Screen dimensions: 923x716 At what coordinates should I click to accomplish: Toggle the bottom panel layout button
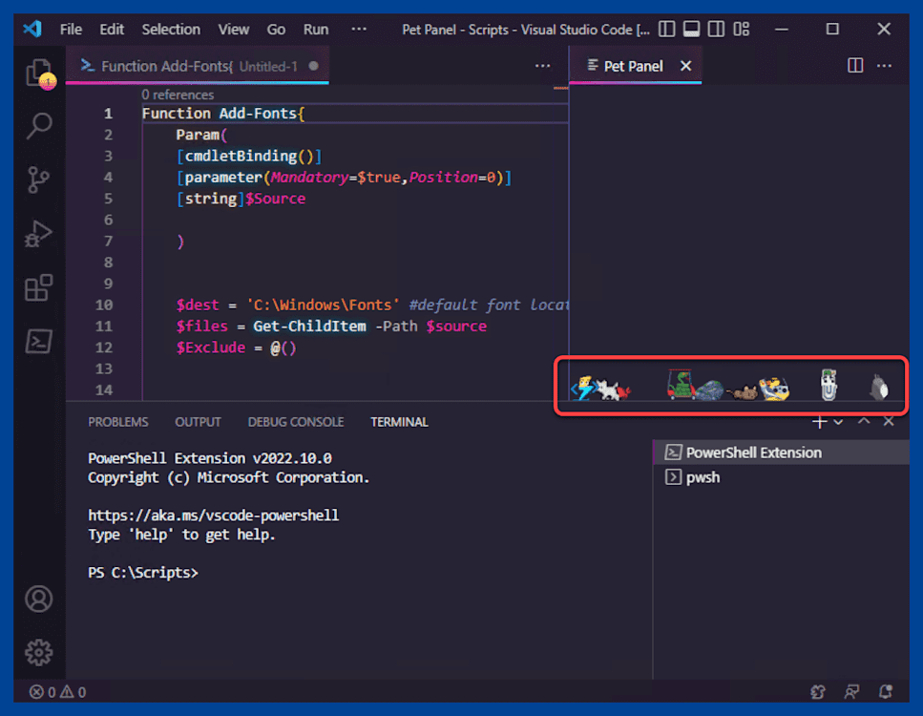(691, 29)
